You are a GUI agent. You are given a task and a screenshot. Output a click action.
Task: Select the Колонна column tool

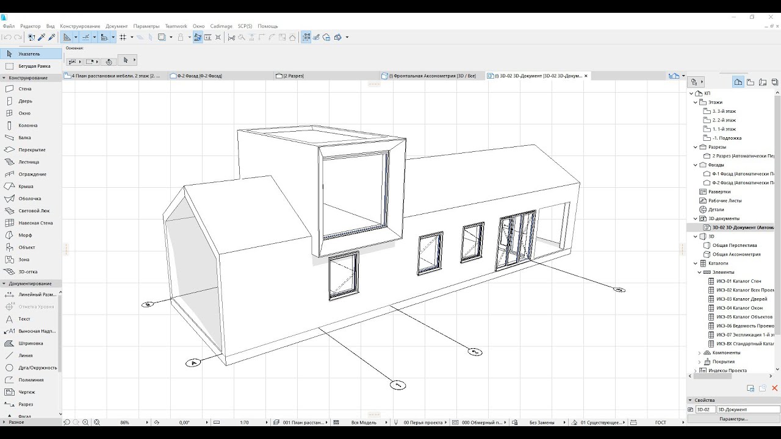point(31,126)
